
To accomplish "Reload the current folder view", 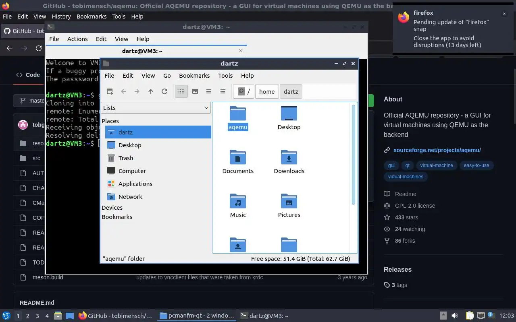I will [x=164, y=91].
